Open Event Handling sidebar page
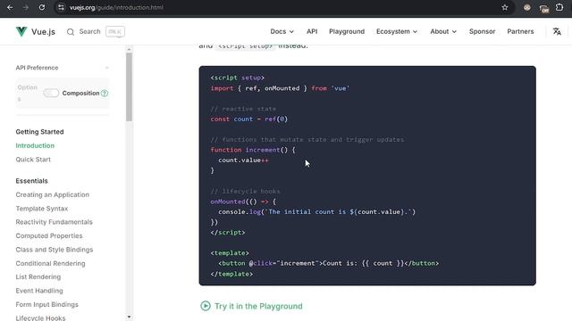Screen dimensions: 572x321 (39, 291)
